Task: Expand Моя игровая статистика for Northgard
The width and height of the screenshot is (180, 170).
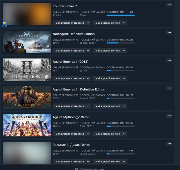Action: (72, 51)
